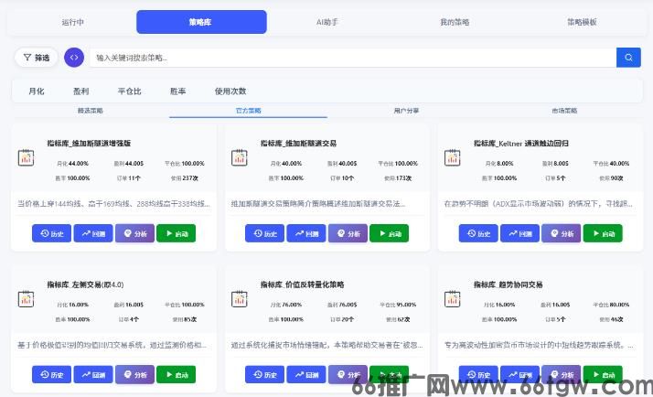Viewport: 653px width, 397px height.
Task: Sort strategies by 月化
Action: click(x=37, y=91)
